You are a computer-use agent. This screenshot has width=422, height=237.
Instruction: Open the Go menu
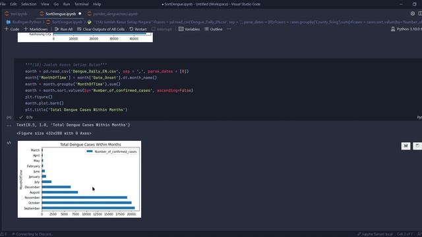56,4
